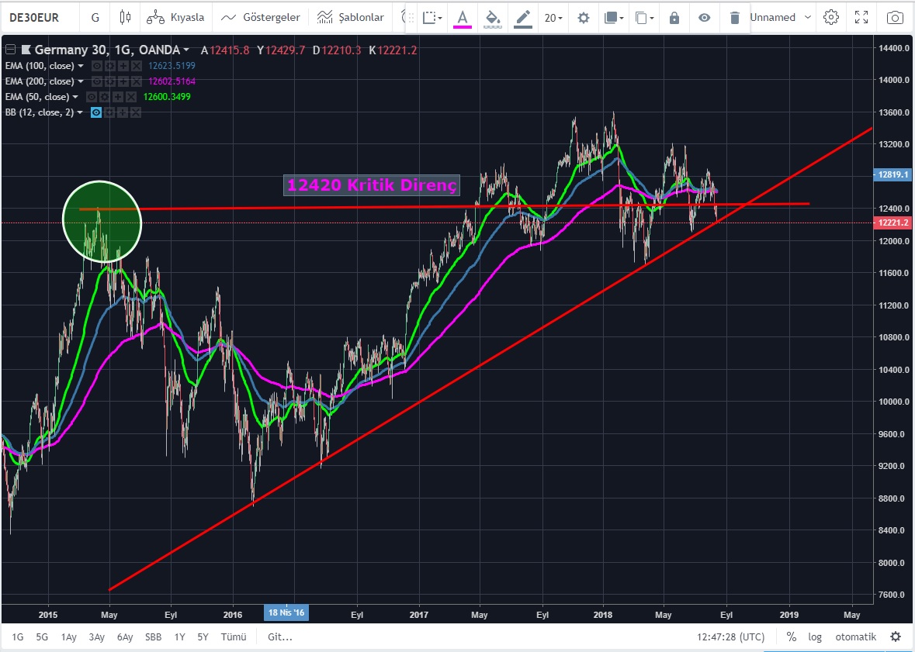Expand the font size 20 dropdown
The height and width of the screenshot is (652, 915).
[553, 17]
